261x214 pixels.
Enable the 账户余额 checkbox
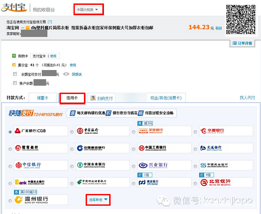click(x=16, y=83)
